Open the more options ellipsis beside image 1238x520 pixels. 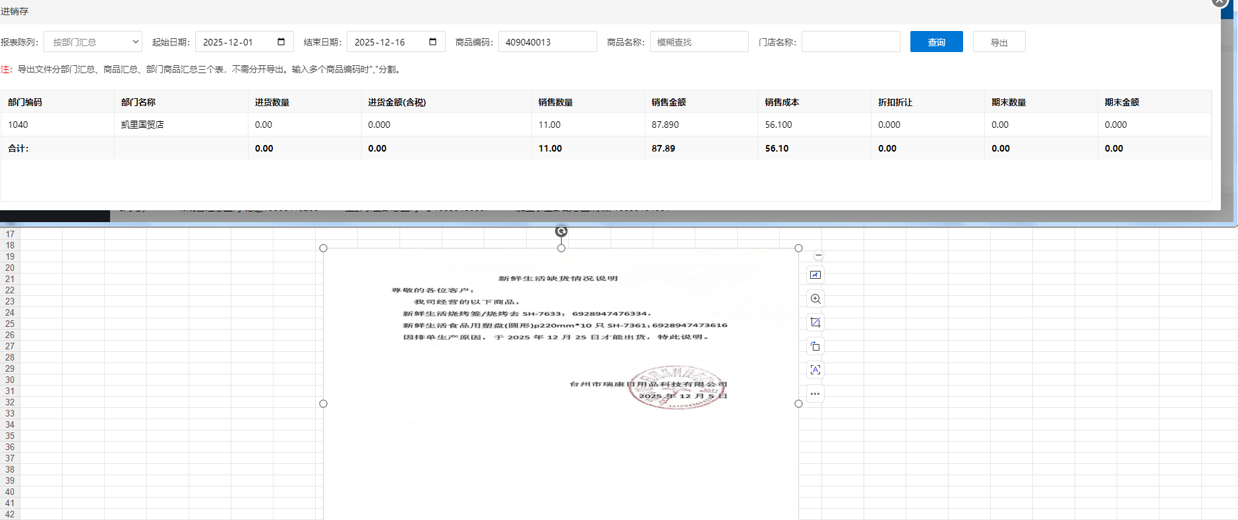click(815, 394)
